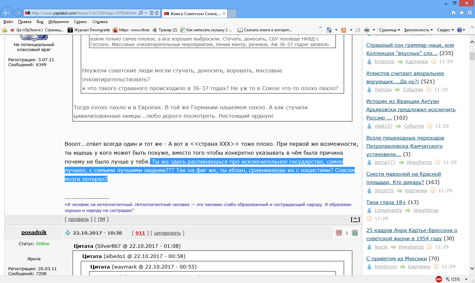Open the Вид menu

[40, 22]
